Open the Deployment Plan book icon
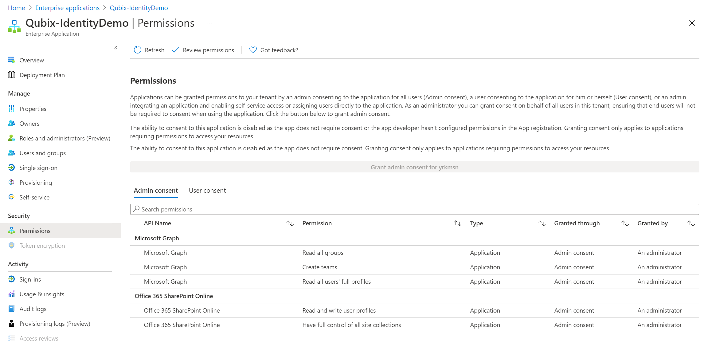Viewport: 704px width, 351px height. coord(11,75)
